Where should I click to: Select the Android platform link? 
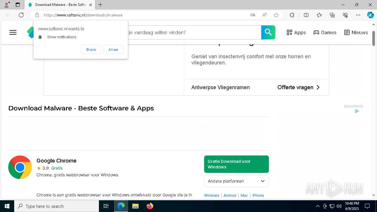(230, 196)
